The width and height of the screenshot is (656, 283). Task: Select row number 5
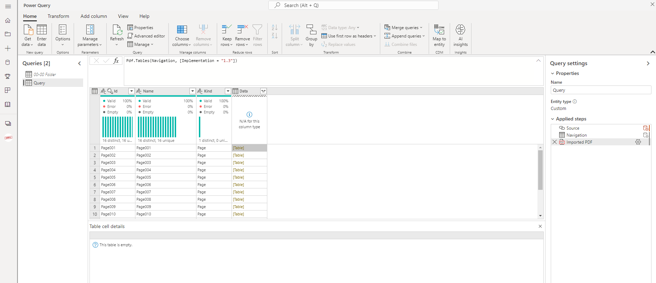(x=95, y=177)
